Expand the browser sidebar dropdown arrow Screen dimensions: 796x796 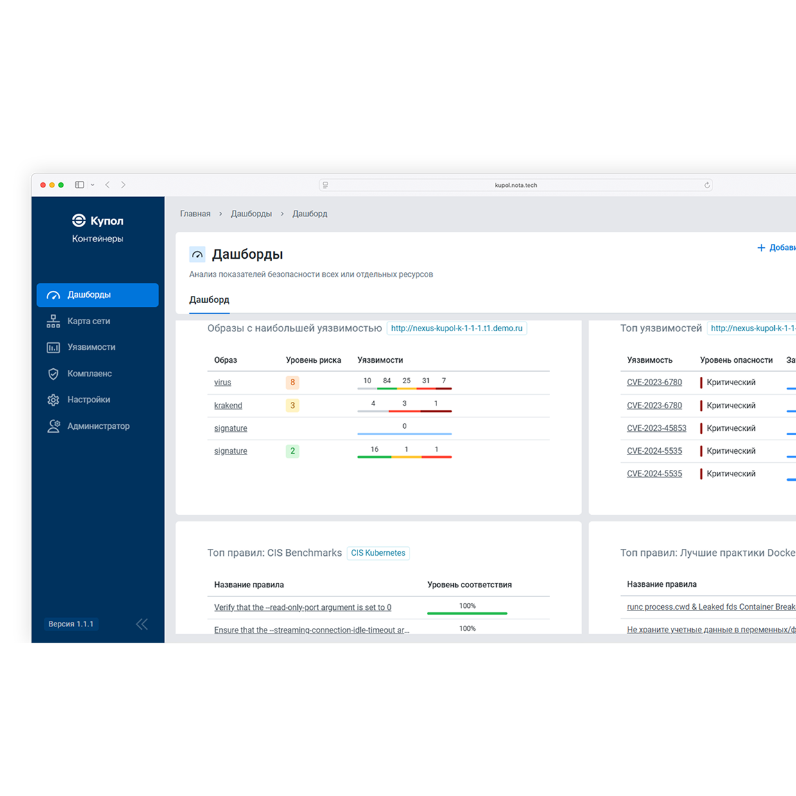tap(92, 185)
